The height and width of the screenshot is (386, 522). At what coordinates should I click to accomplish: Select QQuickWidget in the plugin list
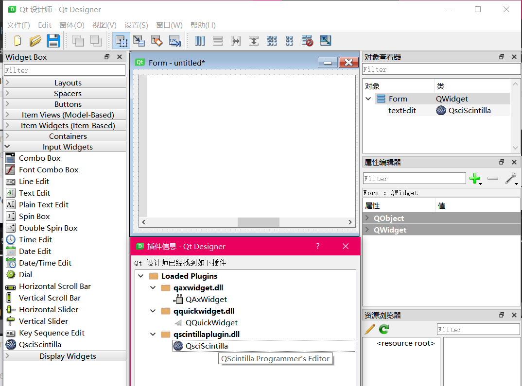pyautogui.click(x=211, y=322)
